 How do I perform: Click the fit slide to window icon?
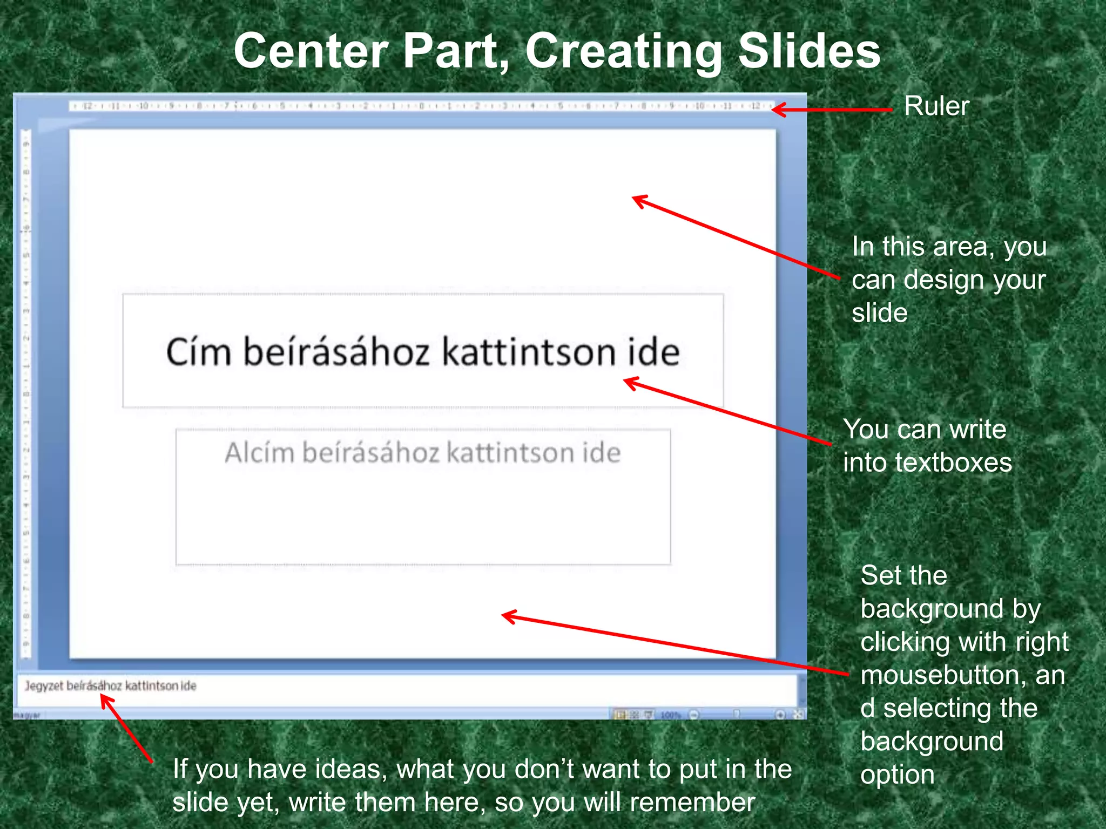click(x=798, y=715)
